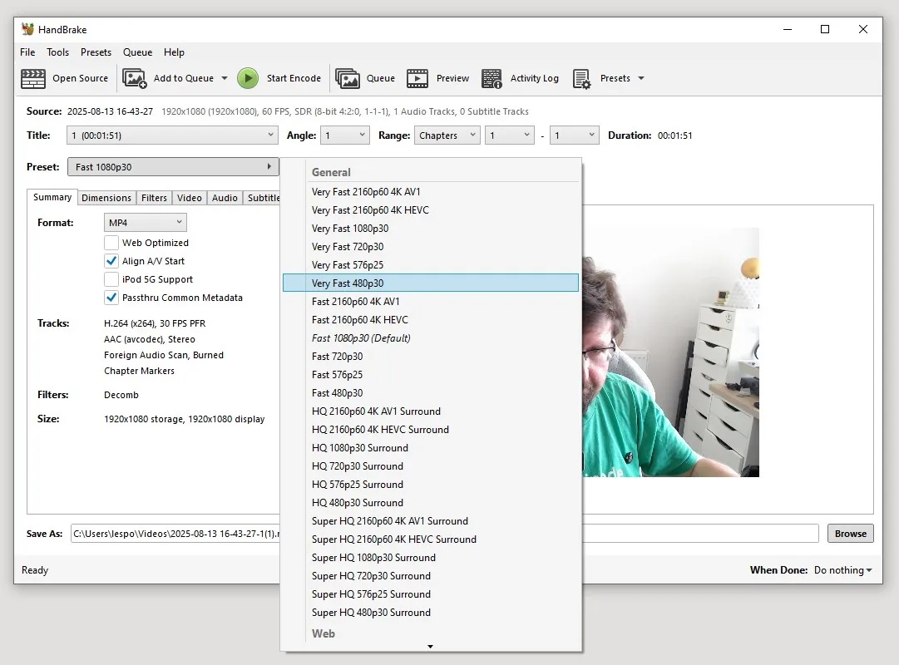Screen dimensions: 899x665
Task: Switch to the Video tab
Action: point(190,198)
